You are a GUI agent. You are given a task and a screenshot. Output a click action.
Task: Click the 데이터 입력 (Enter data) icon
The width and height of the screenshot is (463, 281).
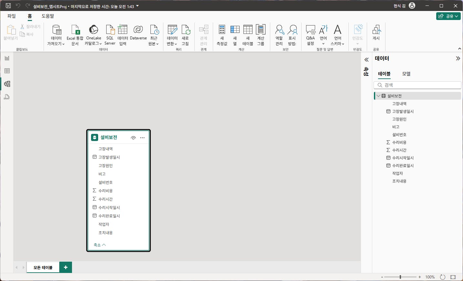(x=123, y=35)
